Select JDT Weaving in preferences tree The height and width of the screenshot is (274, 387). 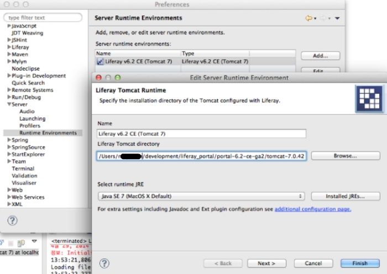28,33
